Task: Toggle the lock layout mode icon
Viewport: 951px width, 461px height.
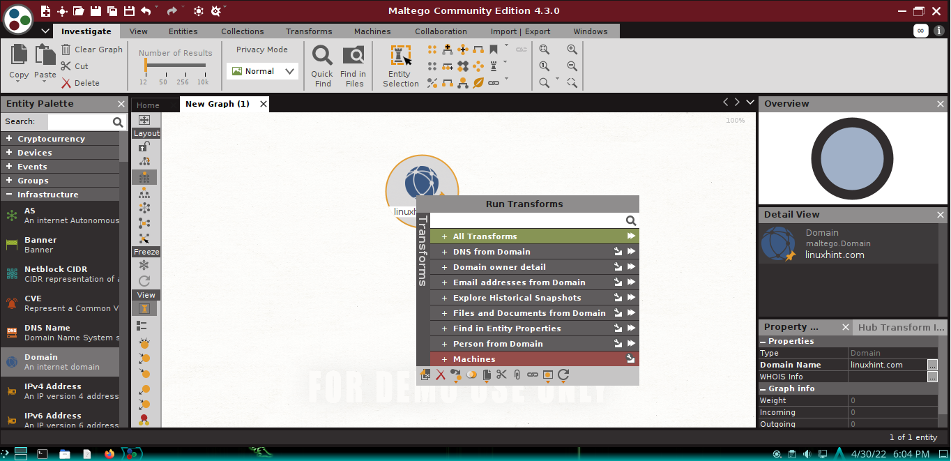Action: pos(144,146)
